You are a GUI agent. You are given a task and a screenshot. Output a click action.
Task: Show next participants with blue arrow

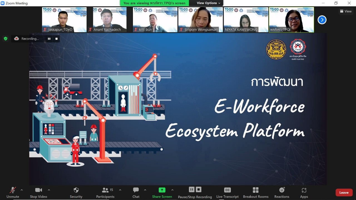pyautogui.click(x=322, y=20)
